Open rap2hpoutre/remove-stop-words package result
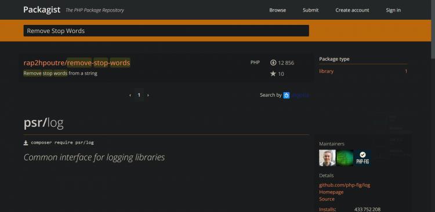 click(77, 63)
